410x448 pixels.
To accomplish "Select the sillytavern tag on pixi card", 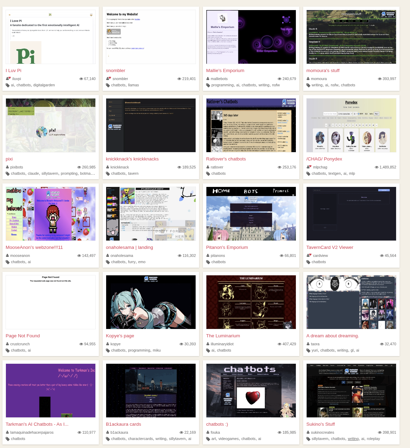I will pos(50,173).
